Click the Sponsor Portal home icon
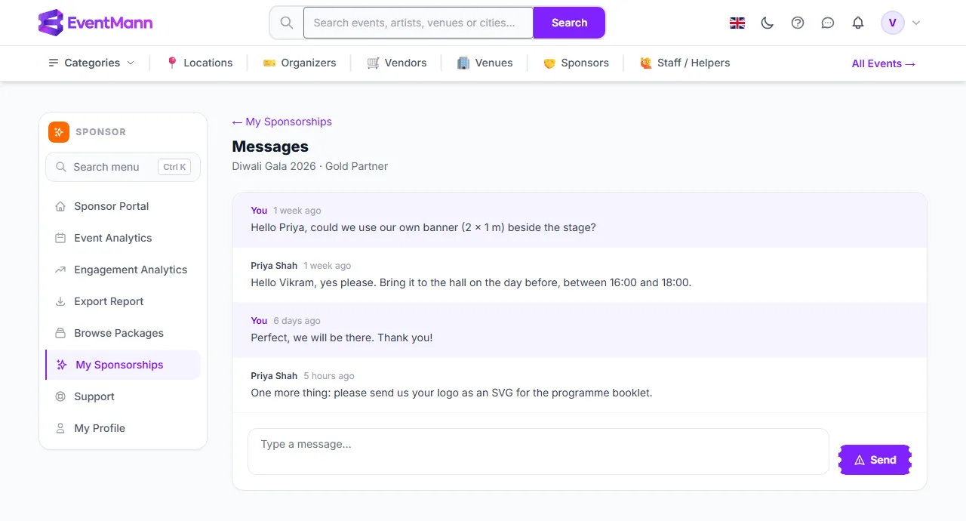966x521 pixels. 60,206
